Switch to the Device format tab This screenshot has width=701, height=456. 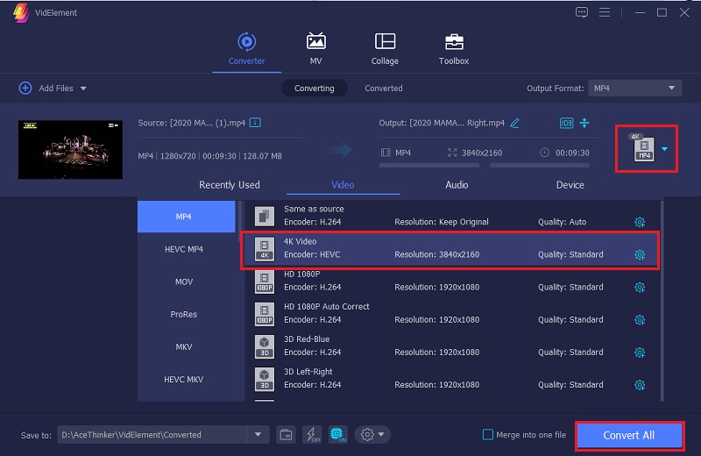570,185
